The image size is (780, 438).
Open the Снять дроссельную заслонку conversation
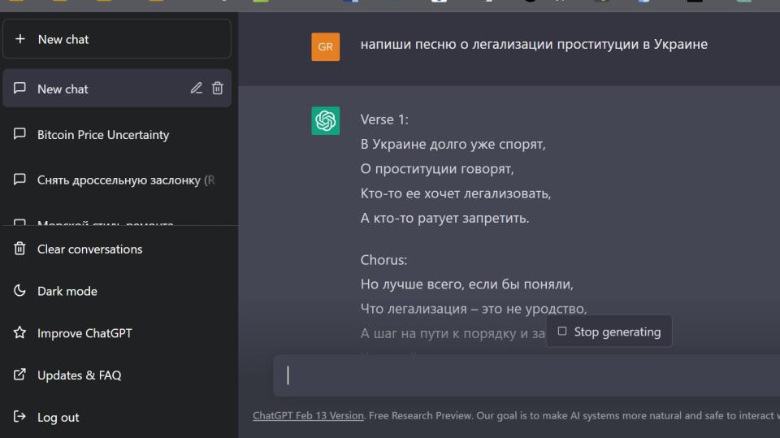122,180
